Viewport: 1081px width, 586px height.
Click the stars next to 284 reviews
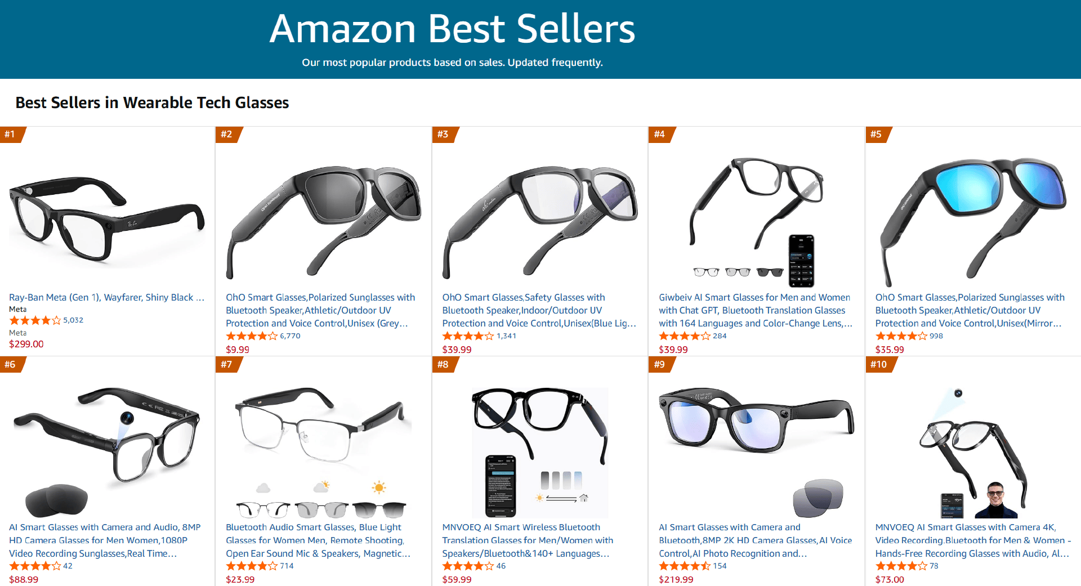coord(684,336)
